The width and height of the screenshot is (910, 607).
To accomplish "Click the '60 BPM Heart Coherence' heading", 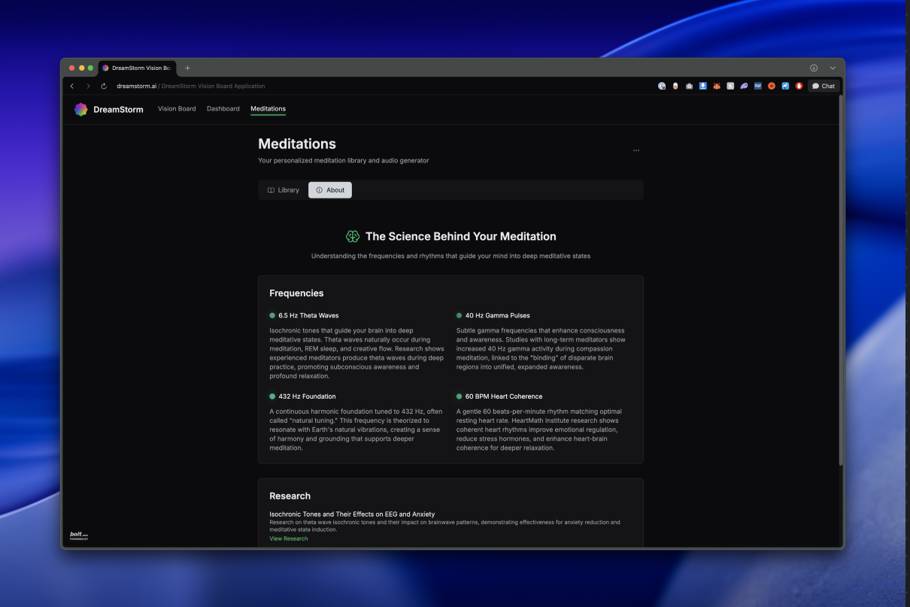I will (x=503, y=396).
